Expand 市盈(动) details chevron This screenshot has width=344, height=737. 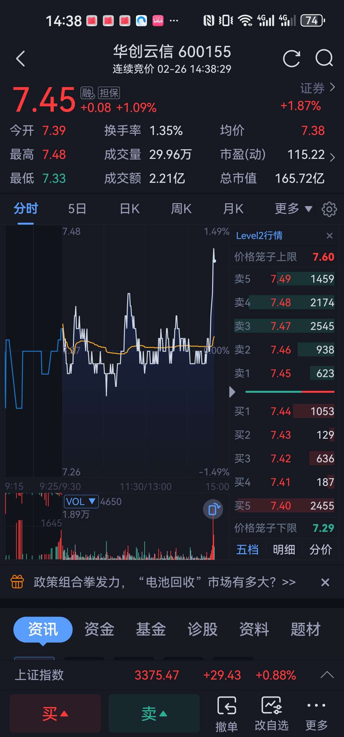click(x=332, y=157)
